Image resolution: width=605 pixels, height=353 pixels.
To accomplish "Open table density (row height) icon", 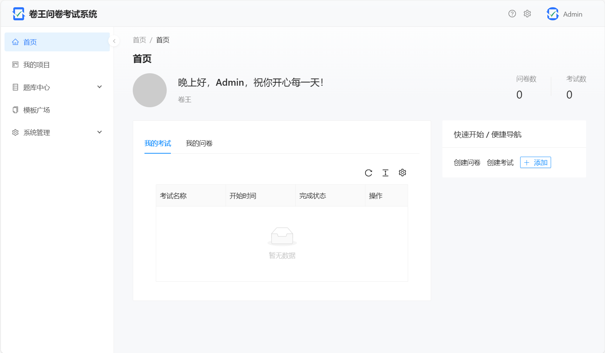I will [x=385, y=173].
